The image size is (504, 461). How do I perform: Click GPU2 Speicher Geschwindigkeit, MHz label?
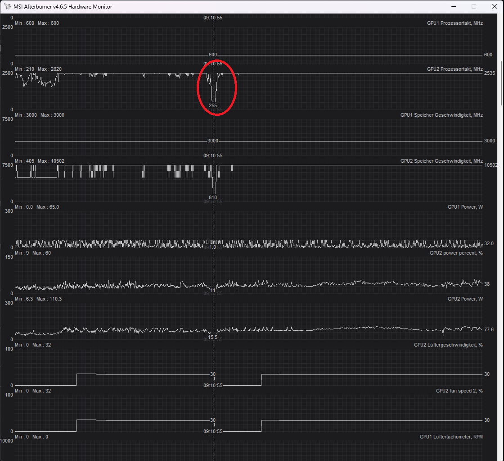pos(441,161)
